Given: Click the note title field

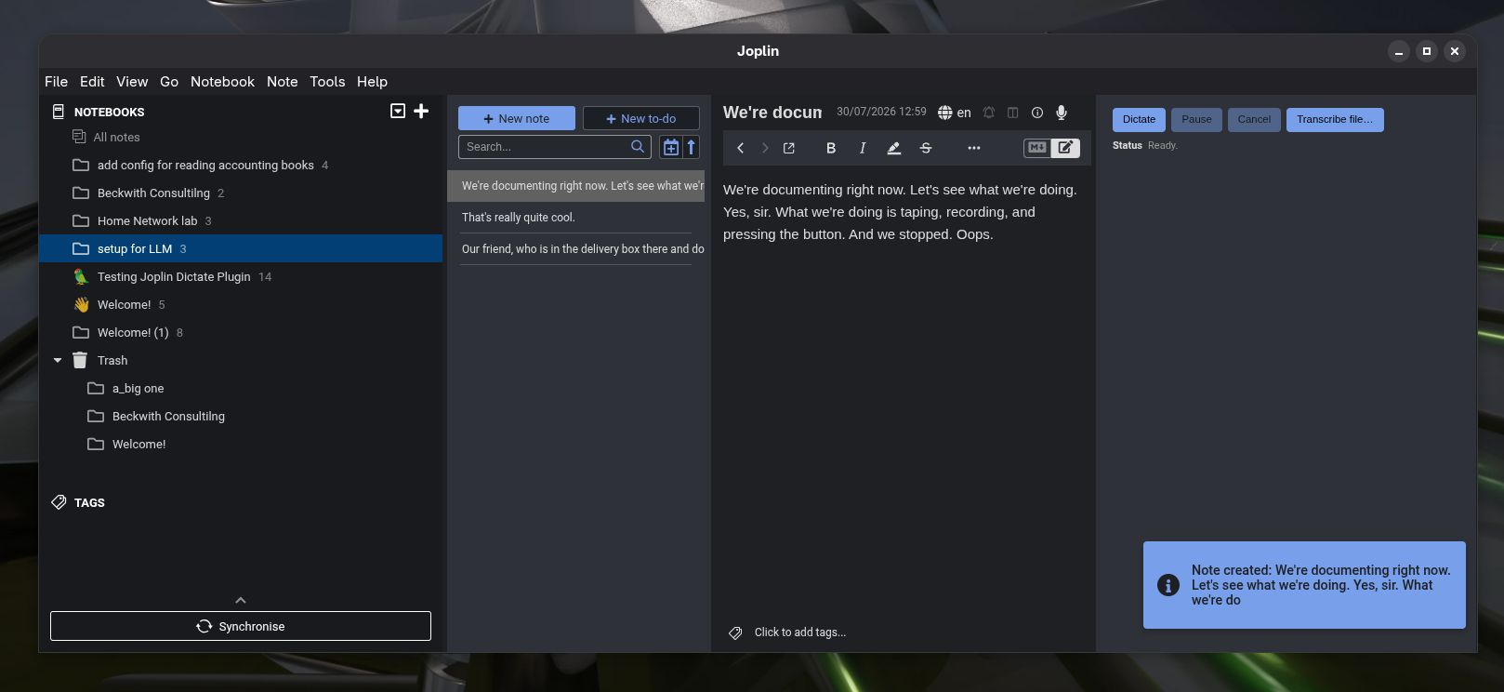Looking at the screenshot, I should (x=772, y=113).
